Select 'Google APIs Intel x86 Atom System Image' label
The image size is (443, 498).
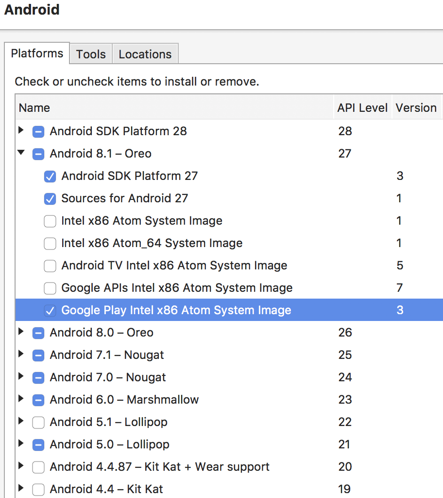coord(177,288)
